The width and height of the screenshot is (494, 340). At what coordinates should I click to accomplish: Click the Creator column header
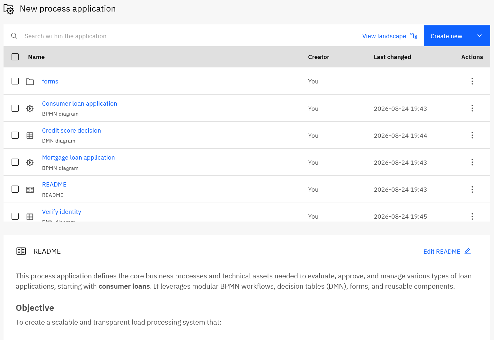click(319, 57)
